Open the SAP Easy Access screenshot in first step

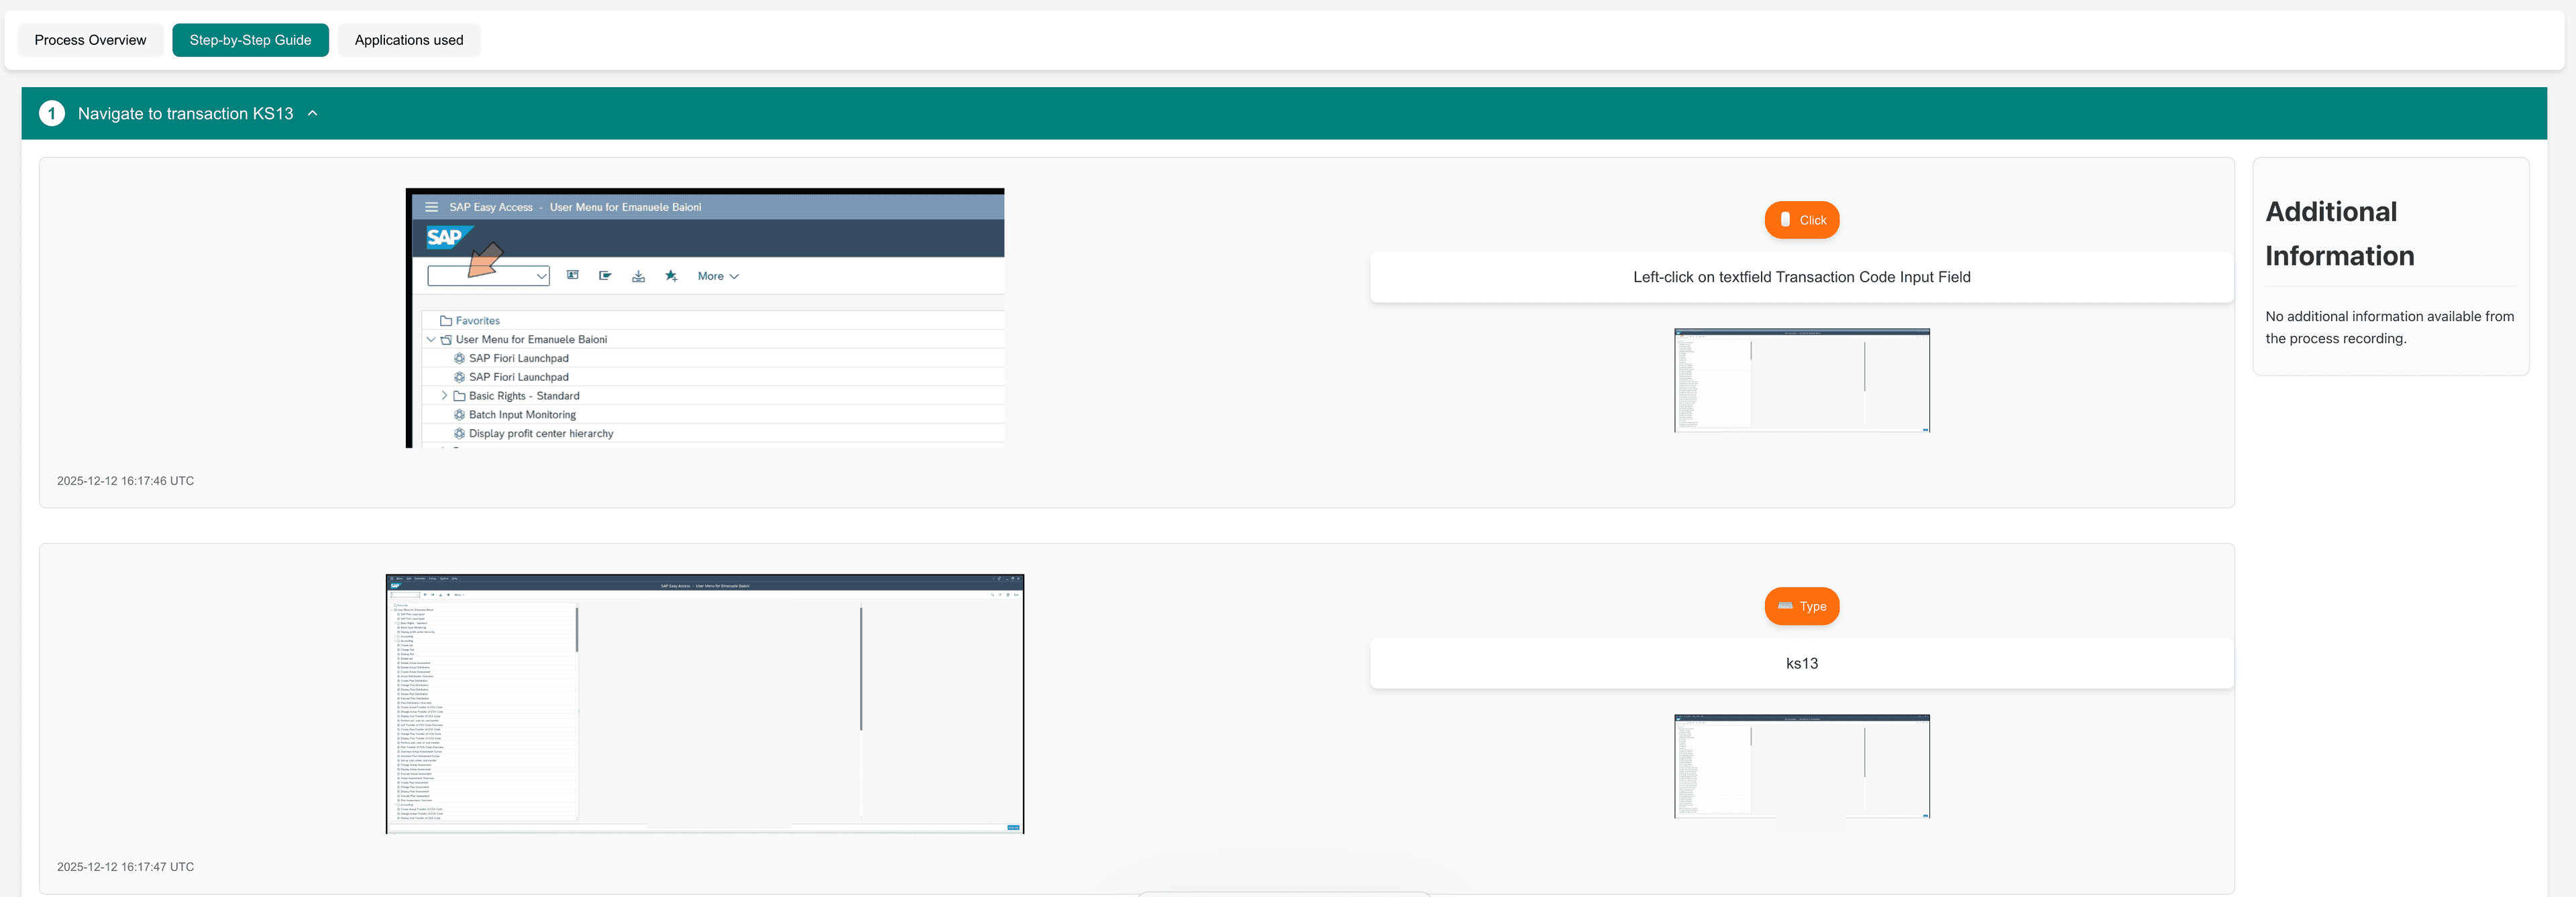click(x=705, y=318)
